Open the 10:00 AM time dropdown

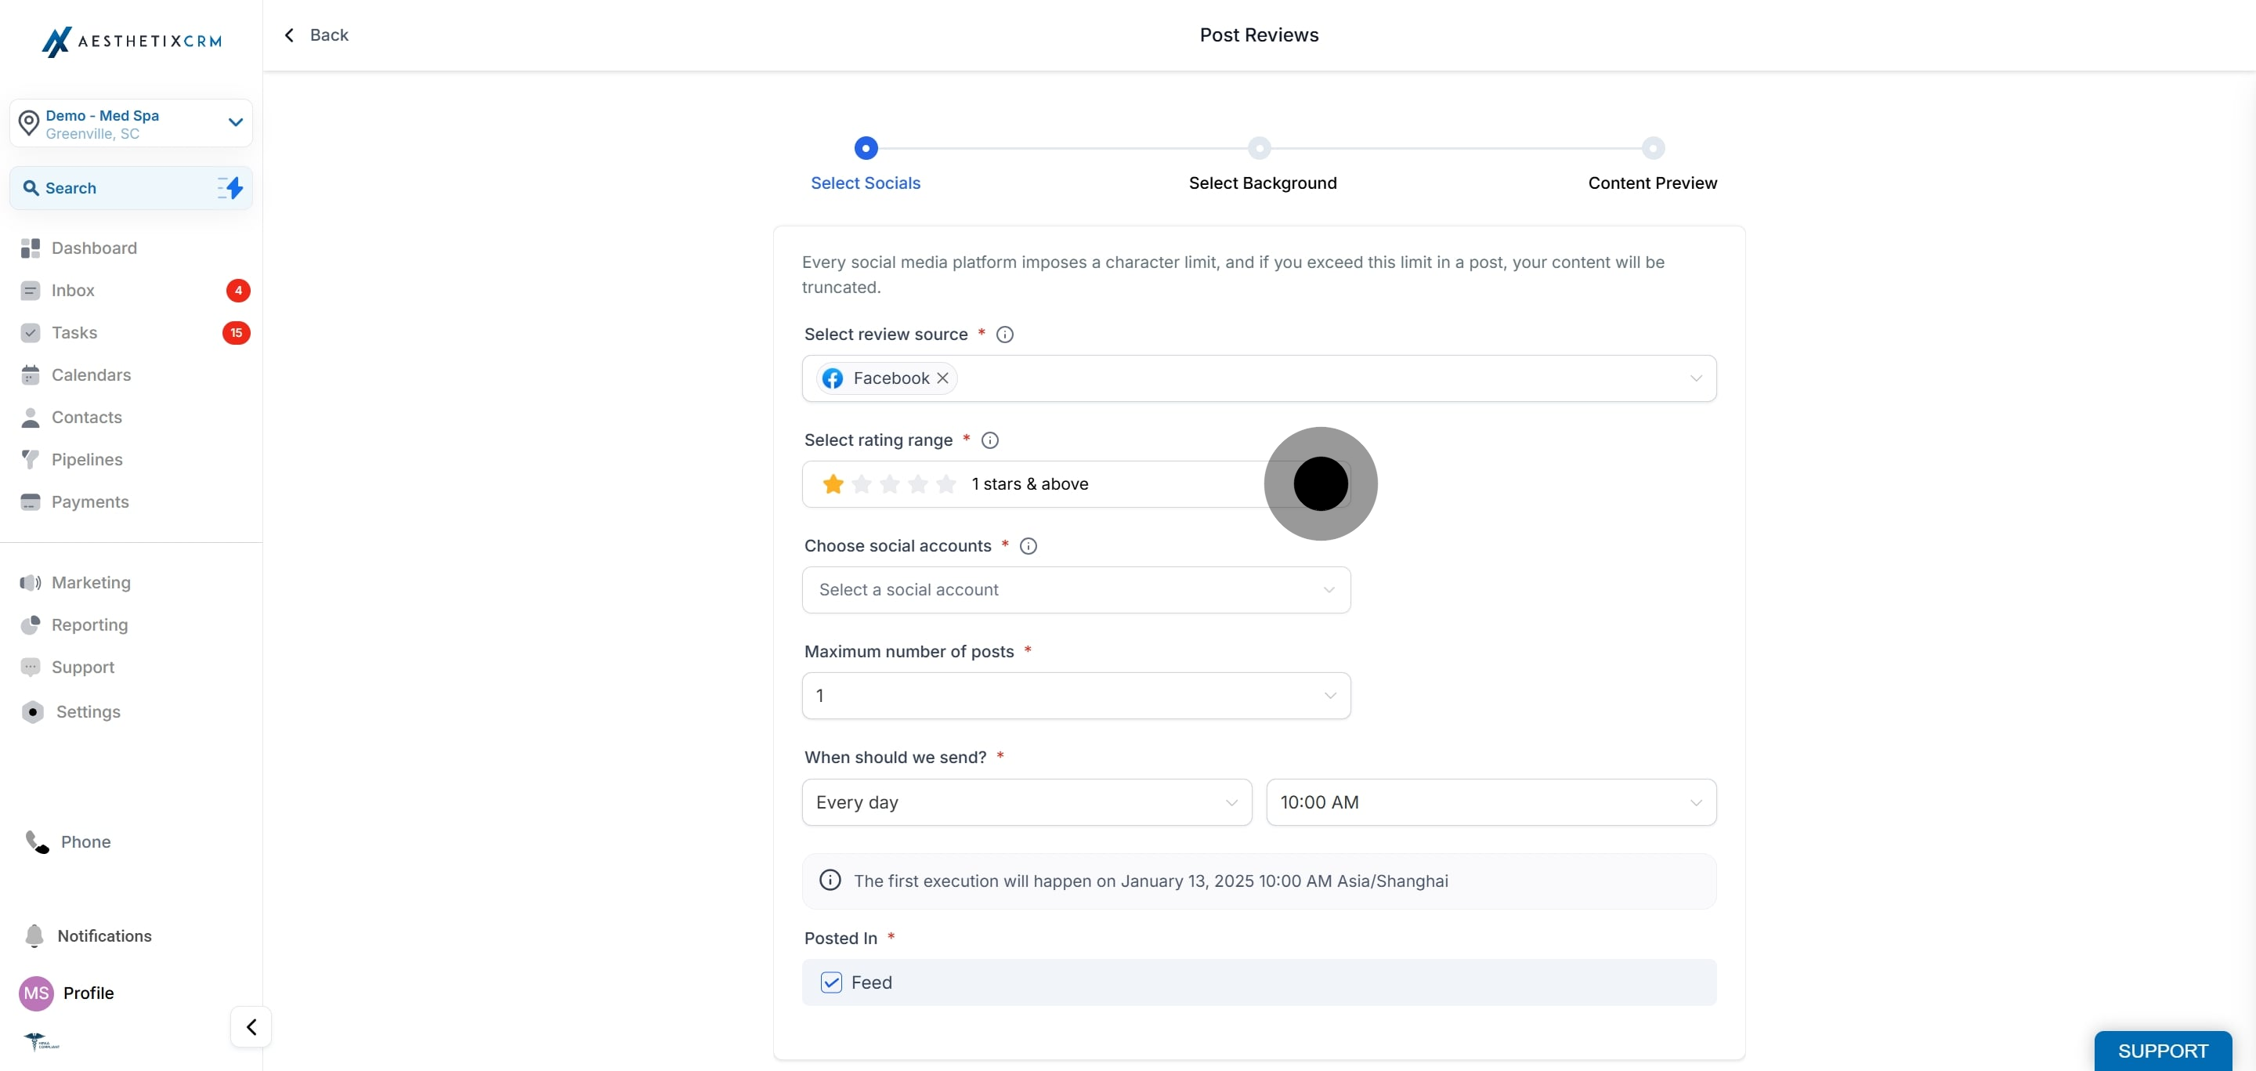click(x=1491, y=802)
